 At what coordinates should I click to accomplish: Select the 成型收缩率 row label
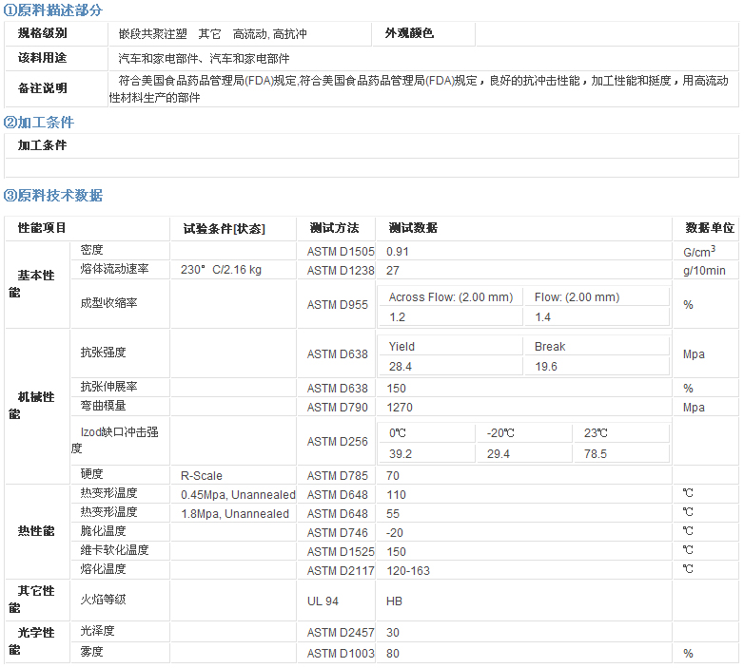(x=108, y=303)
